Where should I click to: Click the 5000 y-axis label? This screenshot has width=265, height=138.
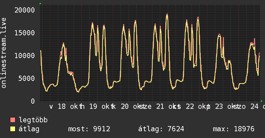click(27, 78)
